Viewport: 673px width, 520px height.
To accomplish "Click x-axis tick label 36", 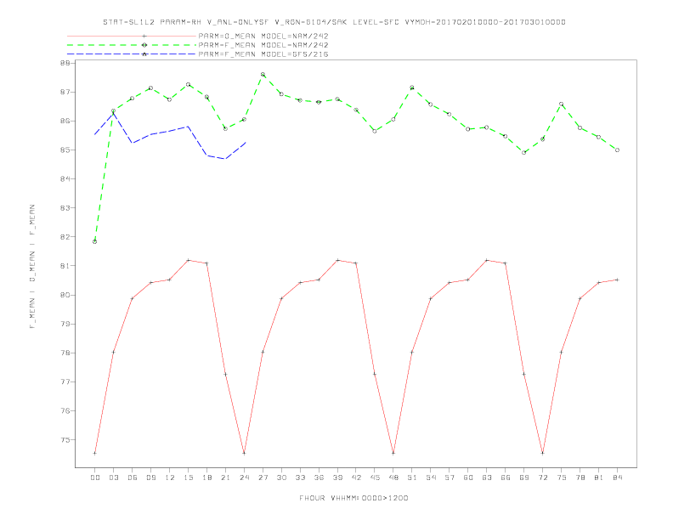I will tap(319, 478).
